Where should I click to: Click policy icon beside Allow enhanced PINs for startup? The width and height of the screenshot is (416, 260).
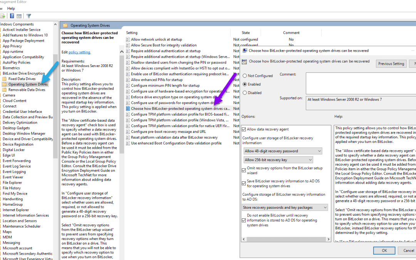tap(128, 80)
